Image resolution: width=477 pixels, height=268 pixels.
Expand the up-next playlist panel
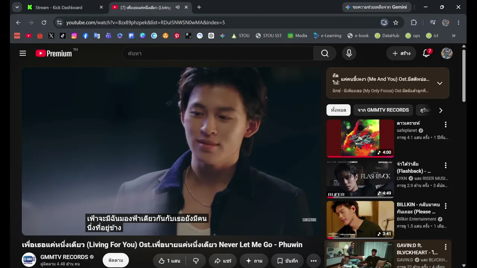tap(440, 83)
